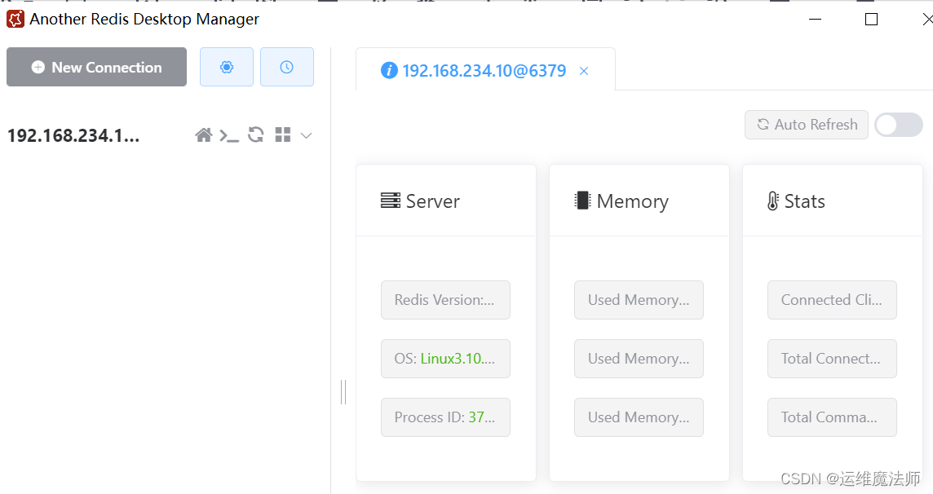Click the Used Memory chip in Memory panel
Image resolution: width=933 pixels, height=494 pixels.
click(639, 300)
